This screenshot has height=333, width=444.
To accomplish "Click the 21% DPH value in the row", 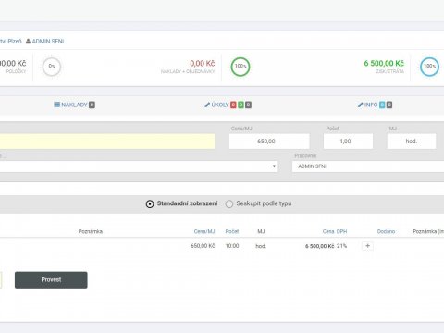I will [341, 246].
